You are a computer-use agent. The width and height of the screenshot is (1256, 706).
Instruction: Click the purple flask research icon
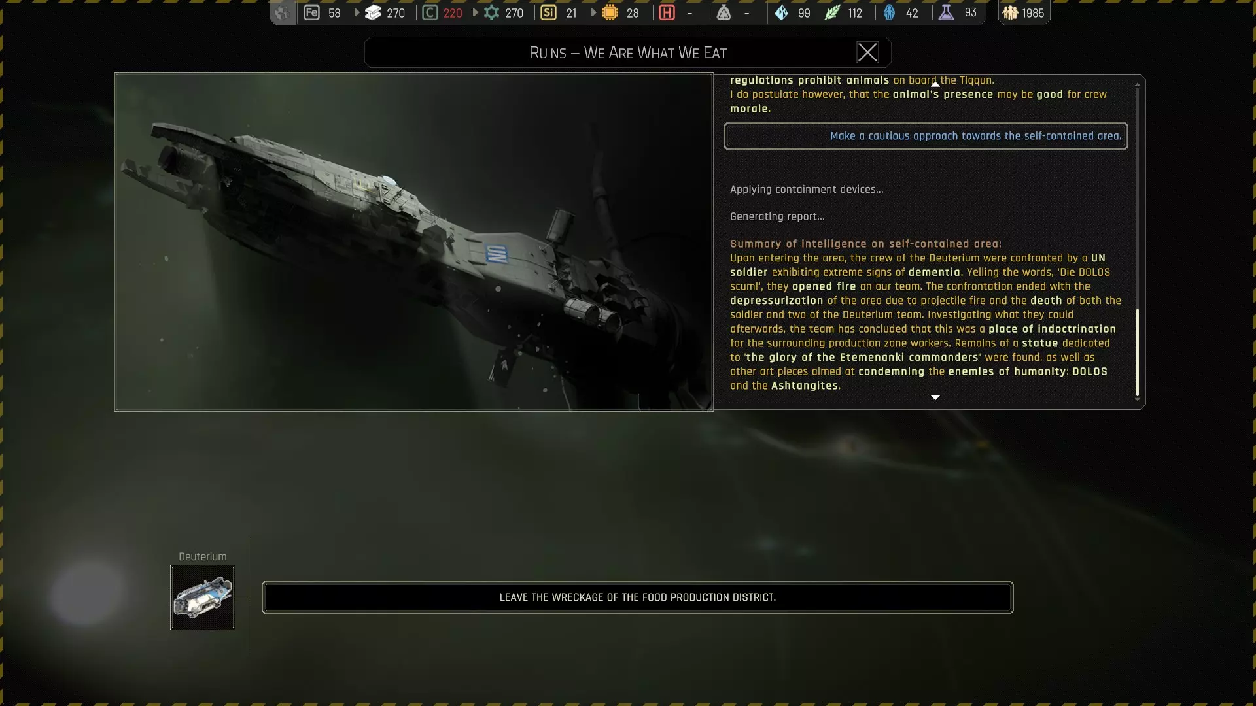pos(946,12)
